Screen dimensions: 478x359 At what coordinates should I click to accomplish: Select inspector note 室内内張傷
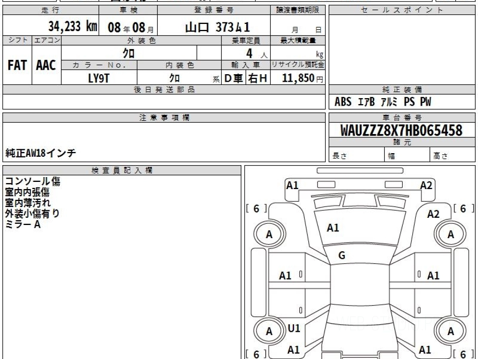pyautogui.click(x=27, y=192)
